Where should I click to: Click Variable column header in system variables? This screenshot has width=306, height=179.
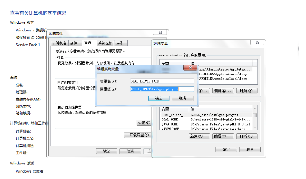[x=175, y=109]
